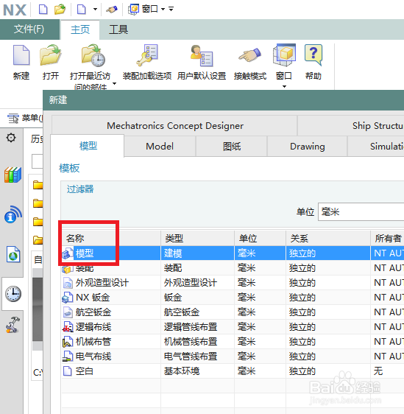Image resolution: width=404 pixels, height=414 pixels.
Task: Open the history clock icon in resource bar
Action: (13, 294)
